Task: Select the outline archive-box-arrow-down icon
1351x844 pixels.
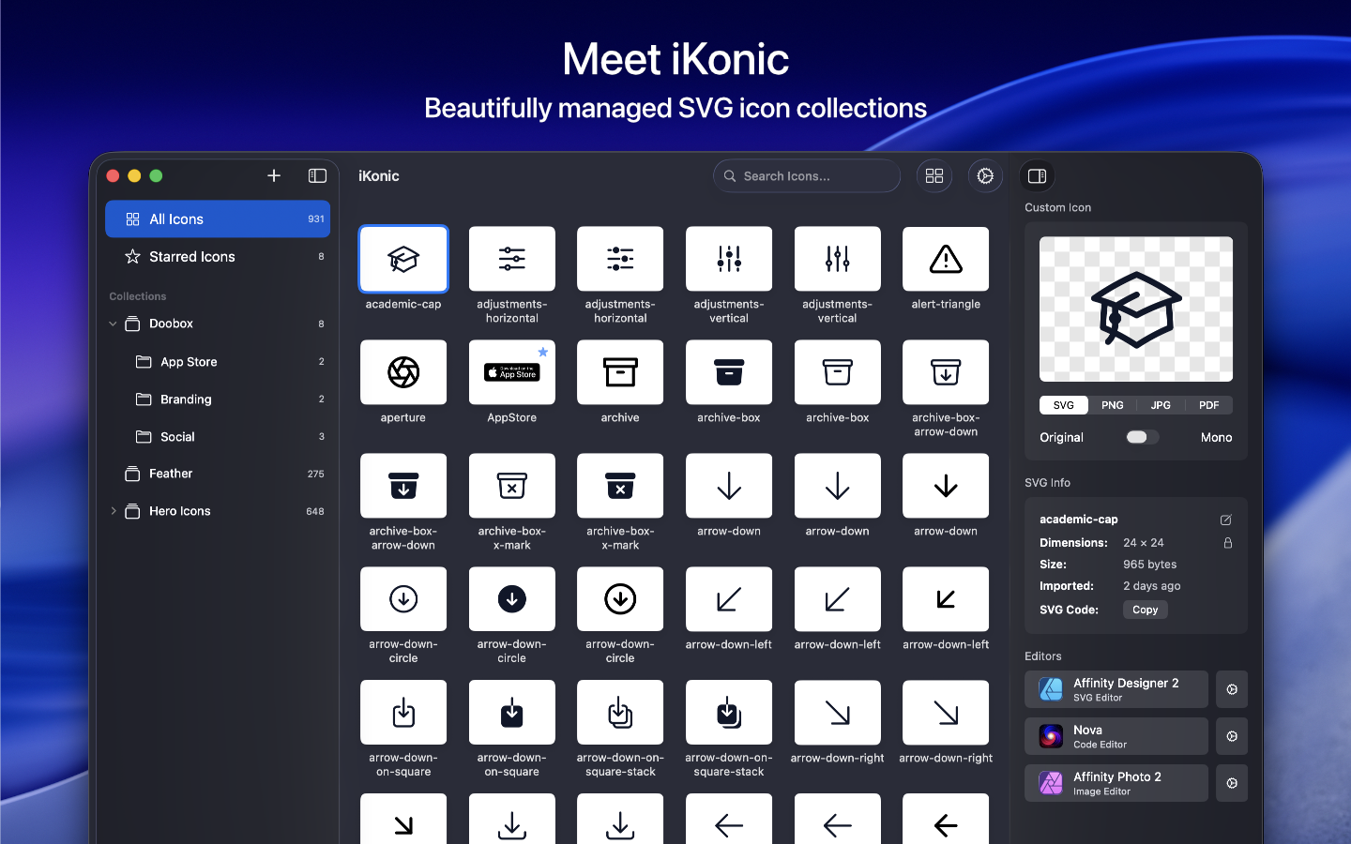Action: 946,372
